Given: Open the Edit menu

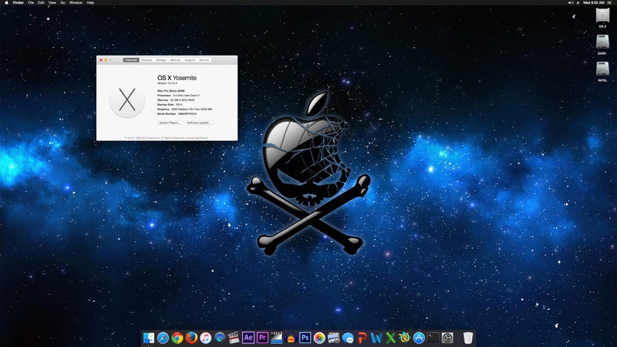Looking at the screenshot, I should pos(41,2).
